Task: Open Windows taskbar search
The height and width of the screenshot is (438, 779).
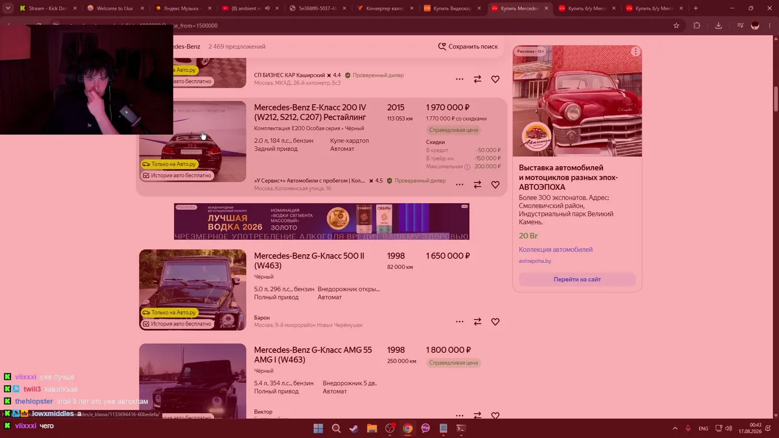Action: pyautogui.click(x=336, y=428)
